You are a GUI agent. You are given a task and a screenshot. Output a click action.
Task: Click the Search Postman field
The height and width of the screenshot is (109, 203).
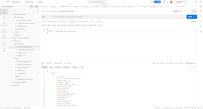pyautogui.click(x=98, y=2)
